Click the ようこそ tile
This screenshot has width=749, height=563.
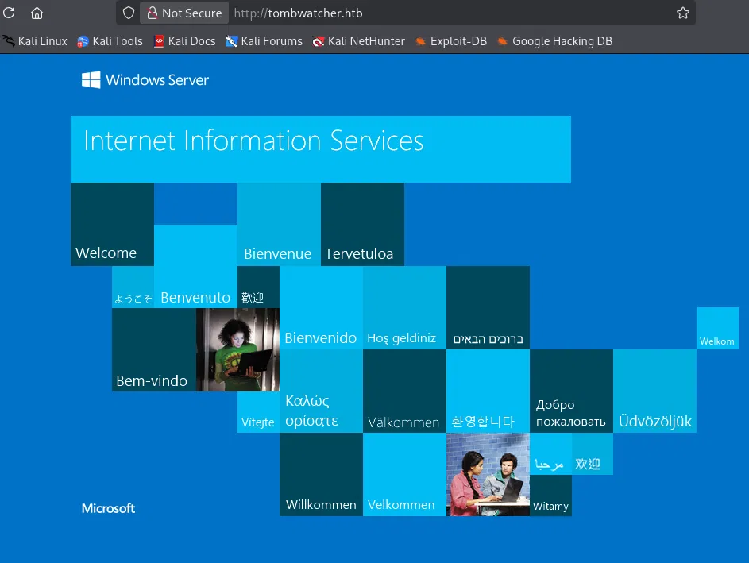pos(133,287)
